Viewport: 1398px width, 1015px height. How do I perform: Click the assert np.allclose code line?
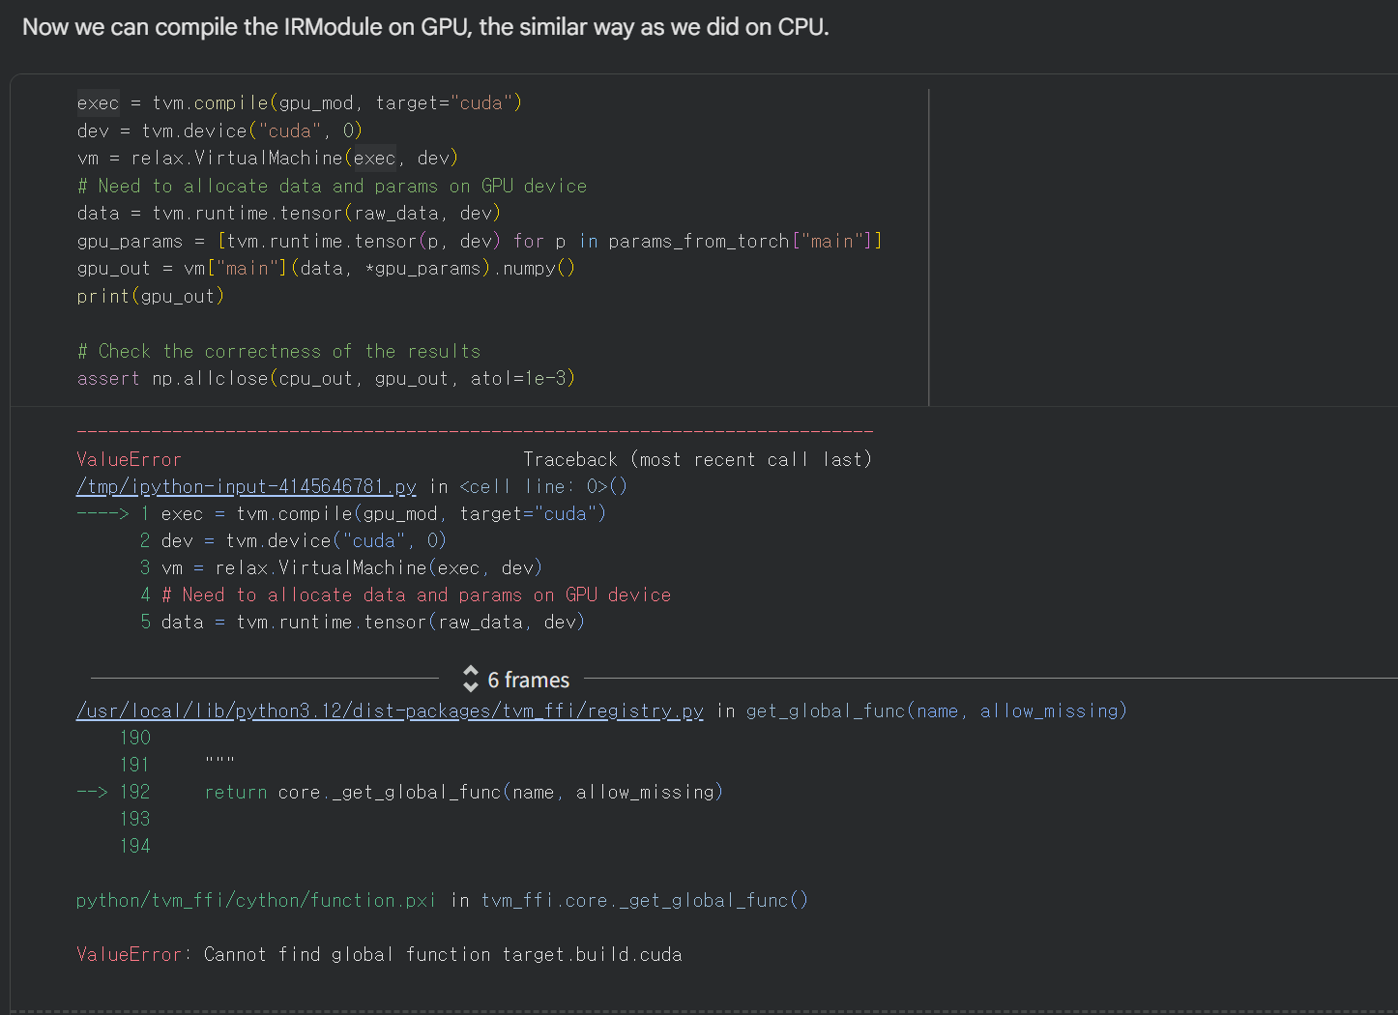(x=326, y=378)
